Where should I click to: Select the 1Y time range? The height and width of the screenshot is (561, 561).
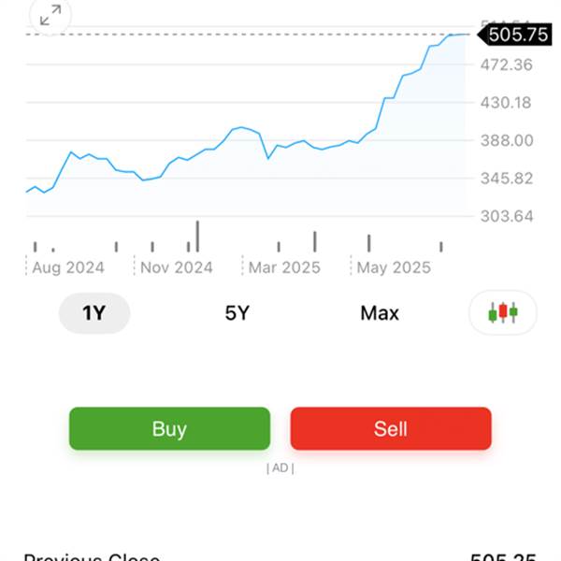[x=94, y=313]
